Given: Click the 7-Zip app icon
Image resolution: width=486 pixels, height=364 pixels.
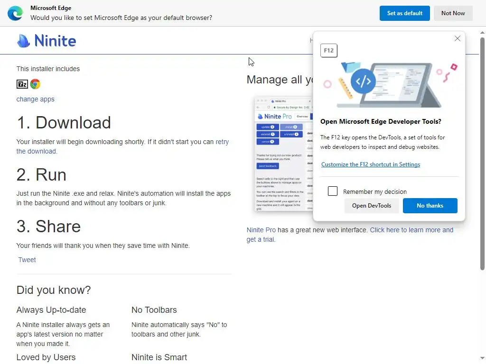Looking at the screenshot, I should (x=22, y=84).
